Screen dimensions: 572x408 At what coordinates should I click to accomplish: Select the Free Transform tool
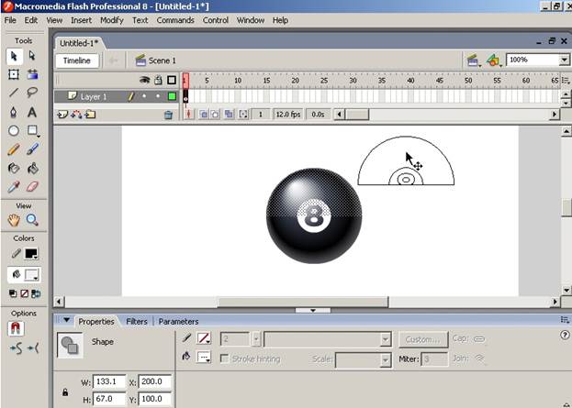pyautogui.click(x=14, y=74)
